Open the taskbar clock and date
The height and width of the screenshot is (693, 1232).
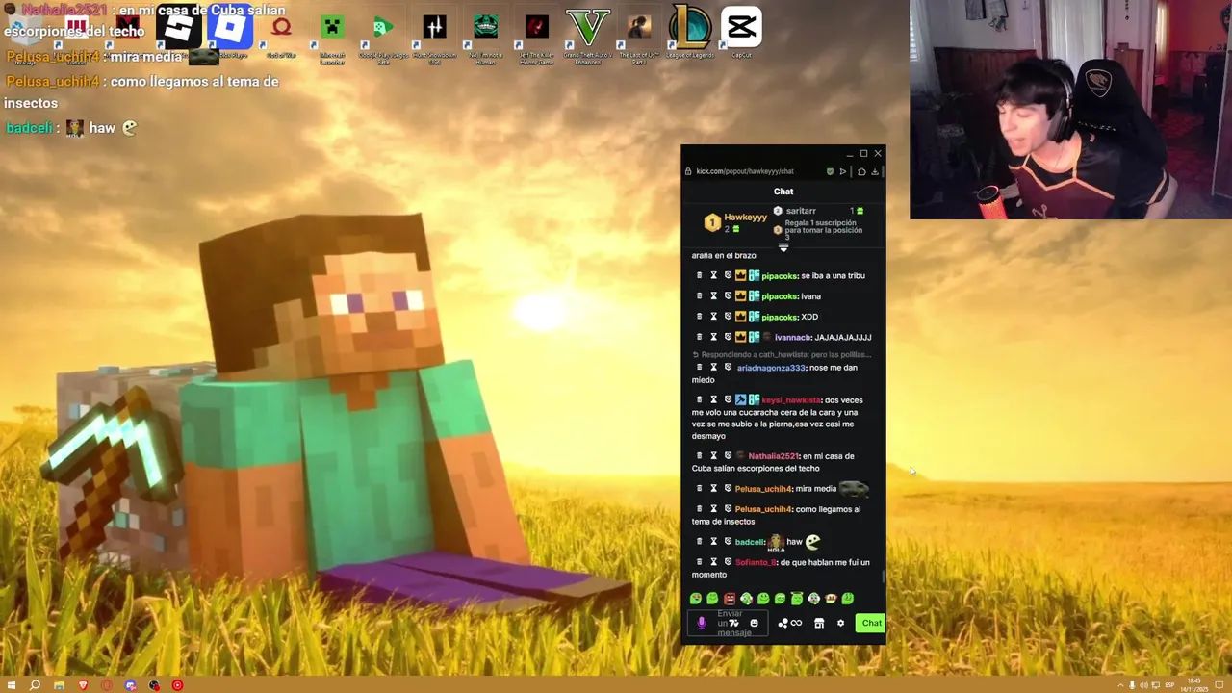tap(1194, 685)
